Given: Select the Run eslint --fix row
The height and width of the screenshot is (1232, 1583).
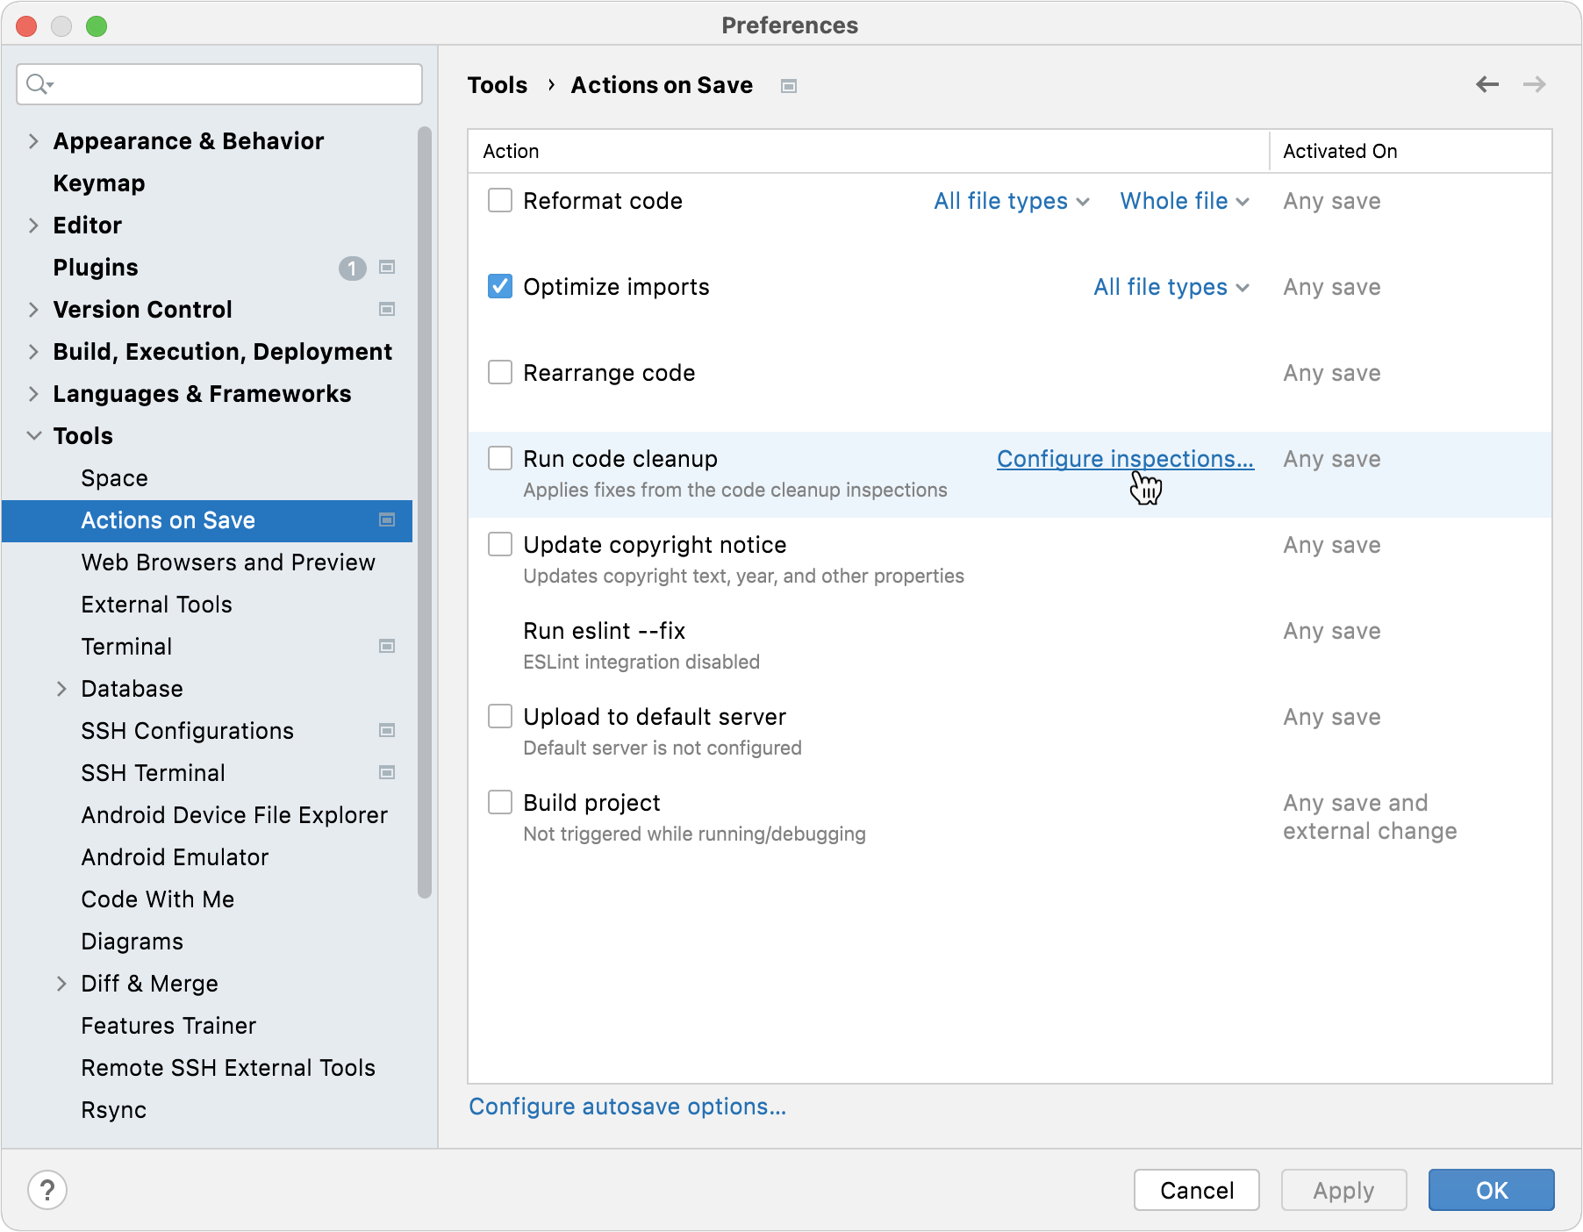Looking at the screenshot, I should click(x=1009, y=646).
